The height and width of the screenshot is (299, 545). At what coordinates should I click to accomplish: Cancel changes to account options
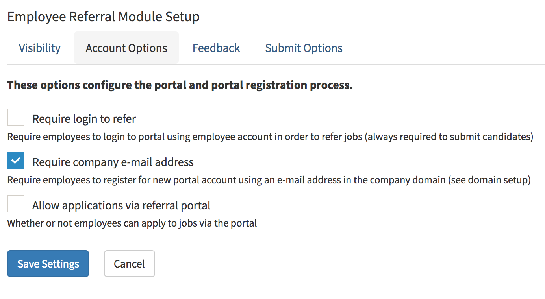pyautogui.click(x=129, y=264)
